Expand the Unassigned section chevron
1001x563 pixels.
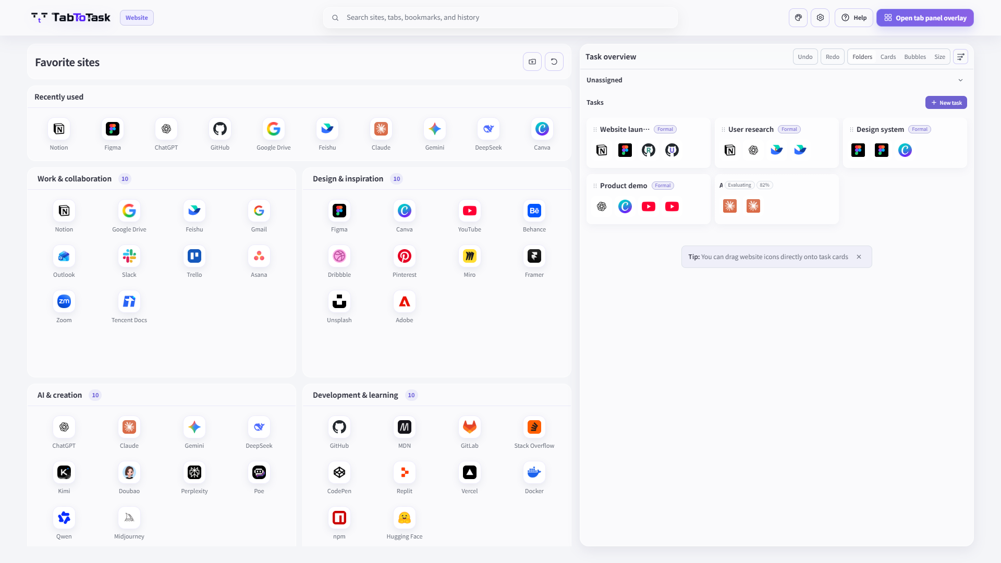960,80
